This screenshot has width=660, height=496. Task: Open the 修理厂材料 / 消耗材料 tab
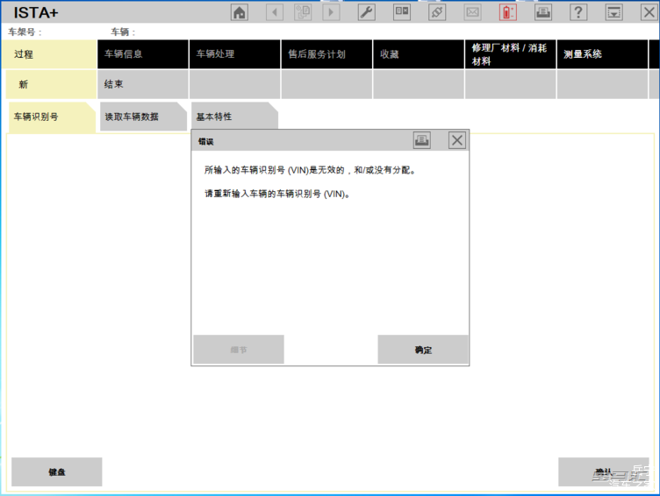tap(510, 54)
